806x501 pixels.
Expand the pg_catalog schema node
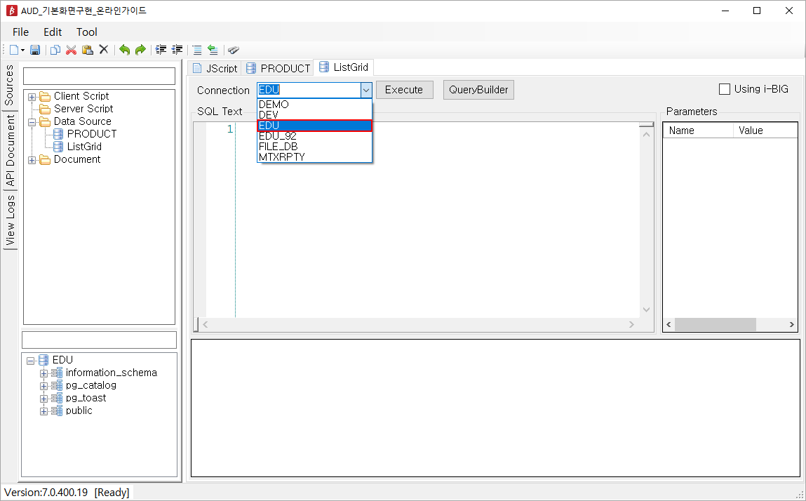[43, 387]
